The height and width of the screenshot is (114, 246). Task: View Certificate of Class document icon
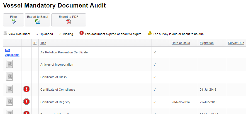[x=9, y=77]
